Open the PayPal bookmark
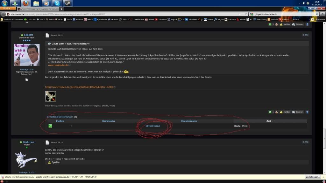 click(219, 19)
